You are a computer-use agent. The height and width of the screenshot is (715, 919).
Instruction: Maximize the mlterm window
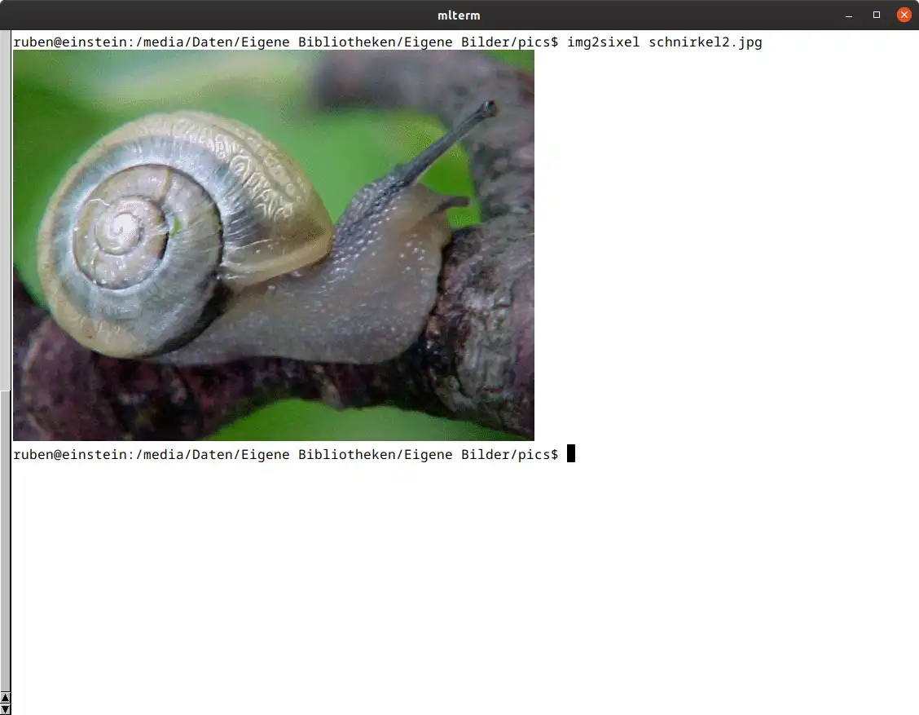coord(877,15)
